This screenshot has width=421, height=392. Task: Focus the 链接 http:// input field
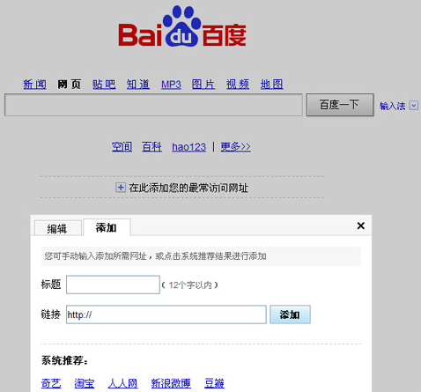click(166, 314)
